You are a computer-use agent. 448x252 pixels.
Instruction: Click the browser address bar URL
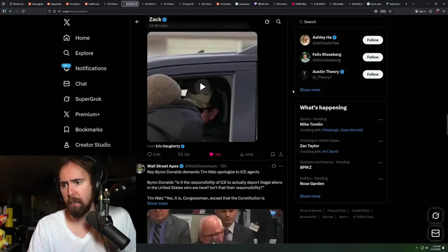point(75,11)
